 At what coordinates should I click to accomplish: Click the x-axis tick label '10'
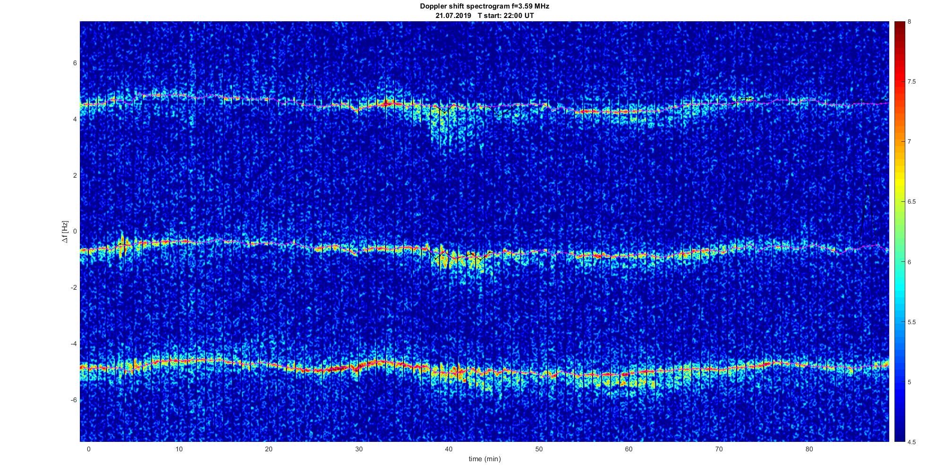pyautogui.click(x=178, y=449)
